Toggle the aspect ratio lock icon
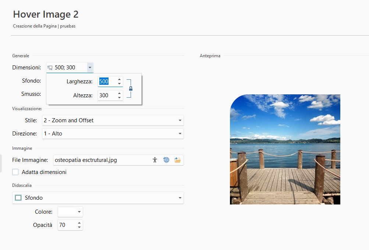Image resolution: width=369 pixels, height=250 pixels. coord(131,88)
